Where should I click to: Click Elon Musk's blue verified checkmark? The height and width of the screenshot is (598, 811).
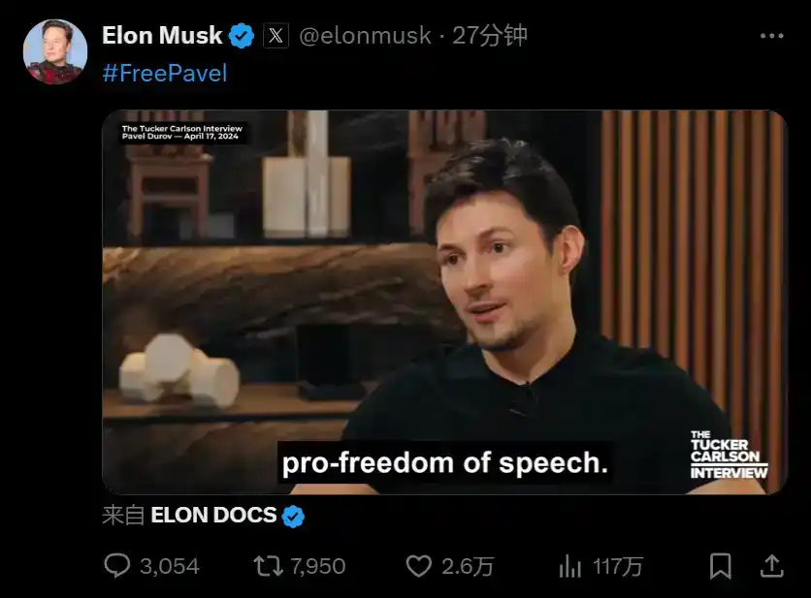[x=241, y=36]
